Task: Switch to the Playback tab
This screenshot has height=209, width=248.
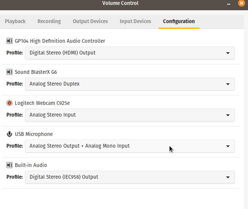Action: click(x=15, y=21)
